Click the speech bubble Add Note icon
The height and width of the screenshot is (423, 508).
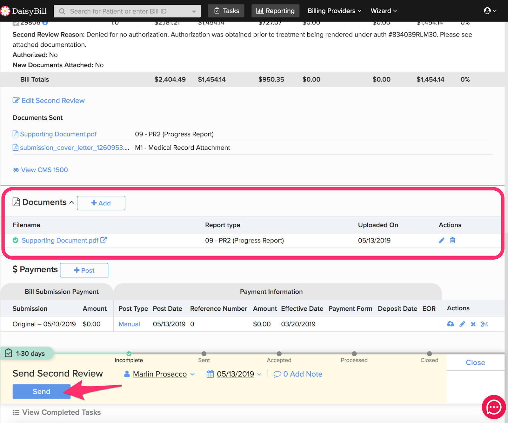[x=277, y=374]
